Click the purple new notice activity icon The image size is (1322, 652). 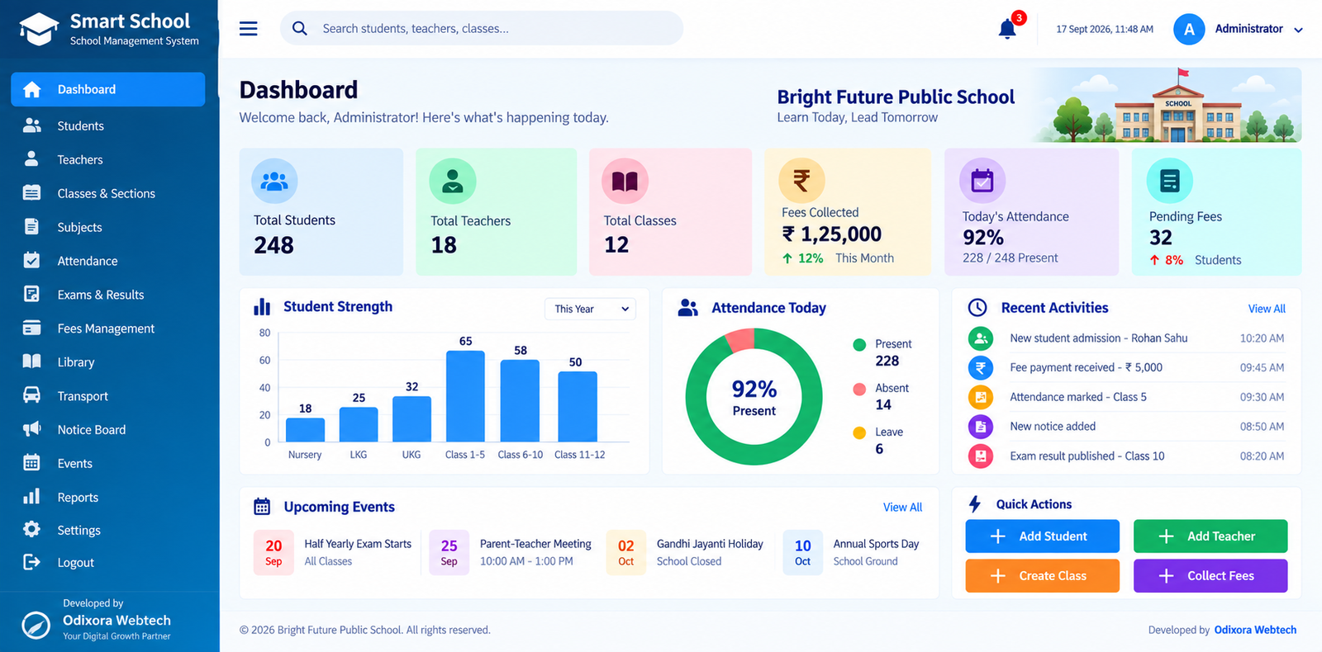pyautogui.click(x=981, y=427)
